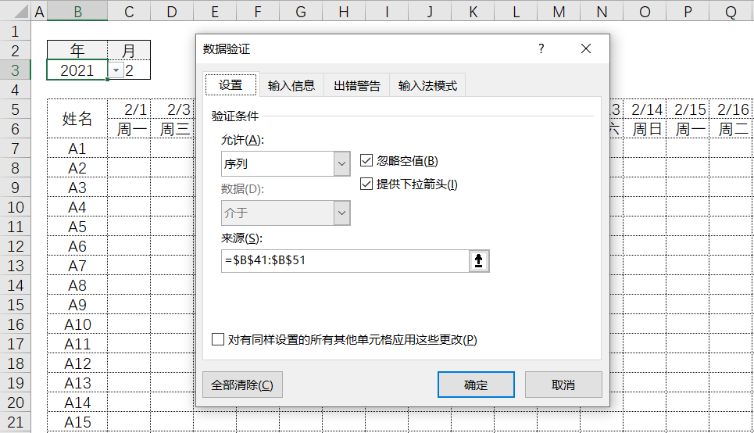Click the weekday cell 周三
754x433 pixels.
[x=172, y=129]
